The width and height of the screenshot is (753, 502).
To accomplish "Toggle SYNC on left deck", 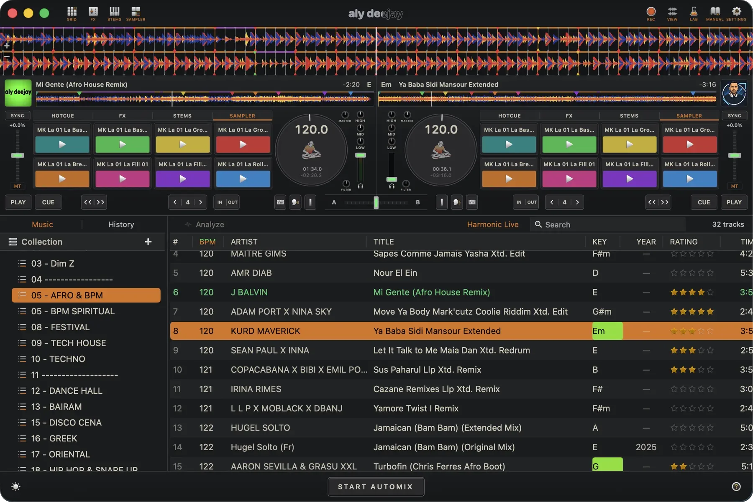I will click(x=18, y=116).
